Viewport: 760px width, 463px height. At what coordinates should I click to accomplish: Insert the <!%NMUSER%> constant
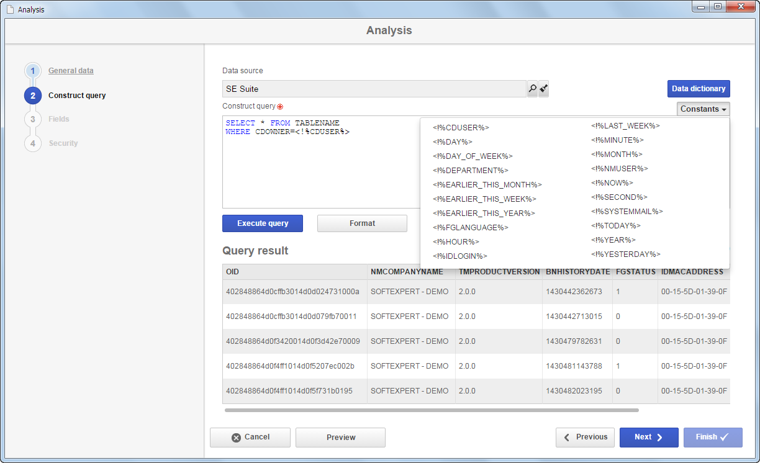coord(620,169)
